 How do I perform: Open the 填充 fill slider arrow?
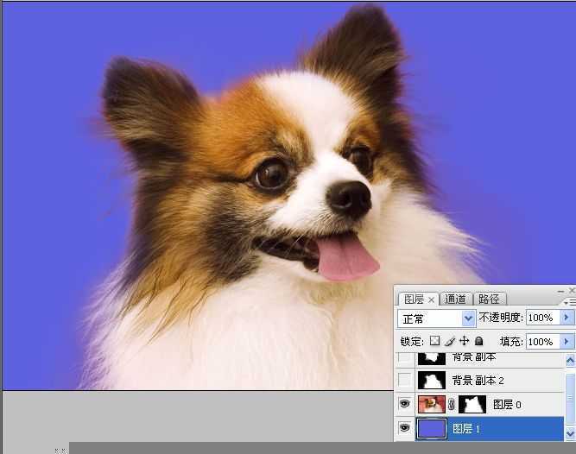click(567, 341)
